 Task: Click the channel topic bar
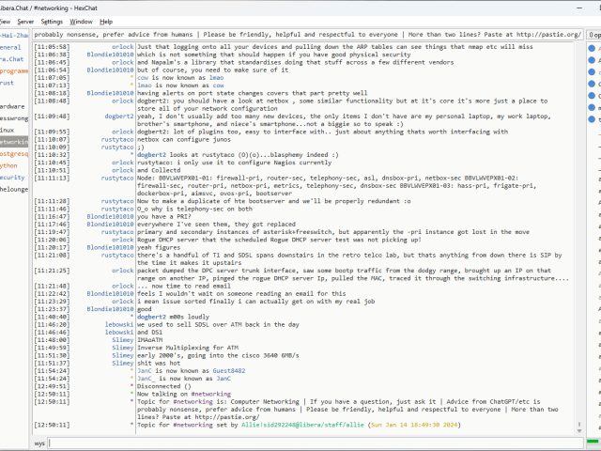tap(306, 34)
